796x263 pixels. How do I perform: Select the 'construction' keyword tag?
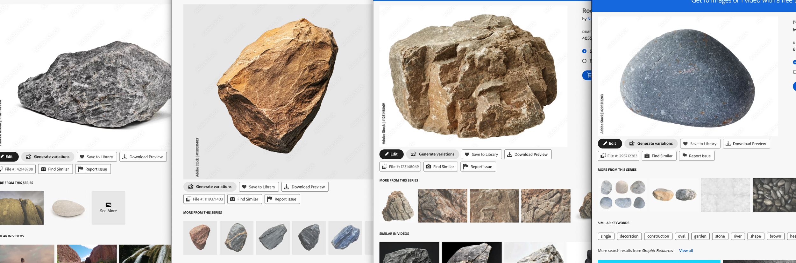coord(658,236)
